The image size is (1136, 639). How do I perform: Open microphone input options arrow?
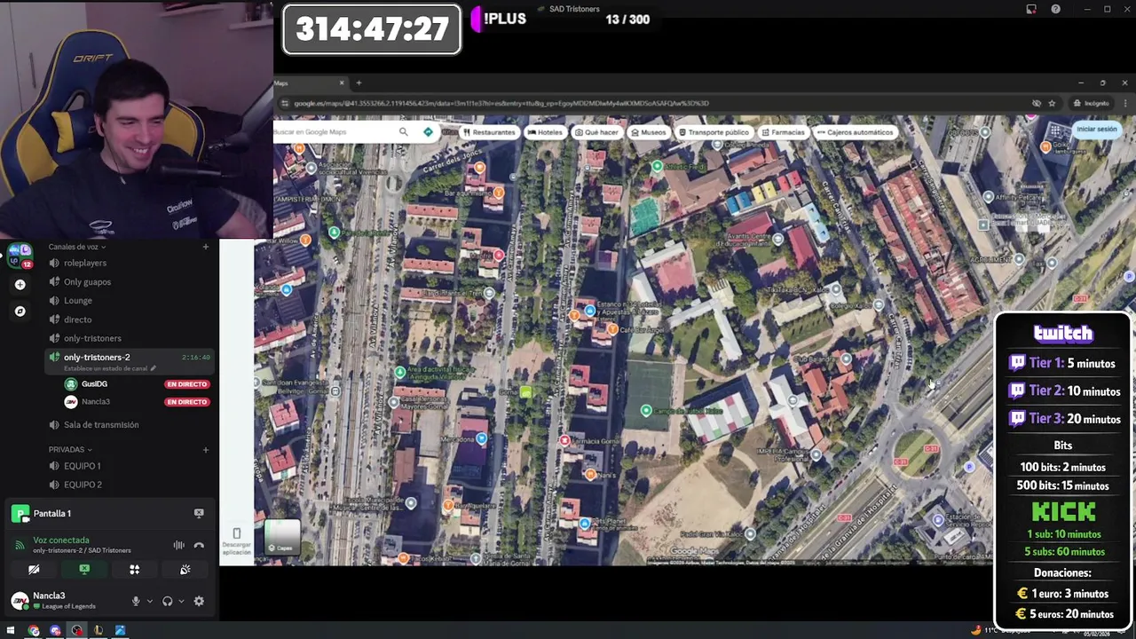point(149,601)
